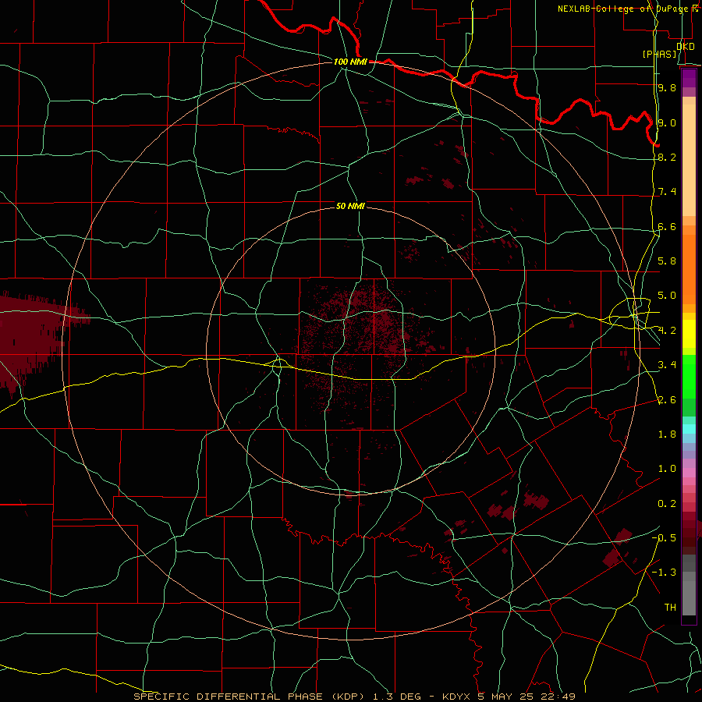This screenshot has height=702, width=702.
Task: Select the 7.4 value on color scale
Action: pos(667,192)
